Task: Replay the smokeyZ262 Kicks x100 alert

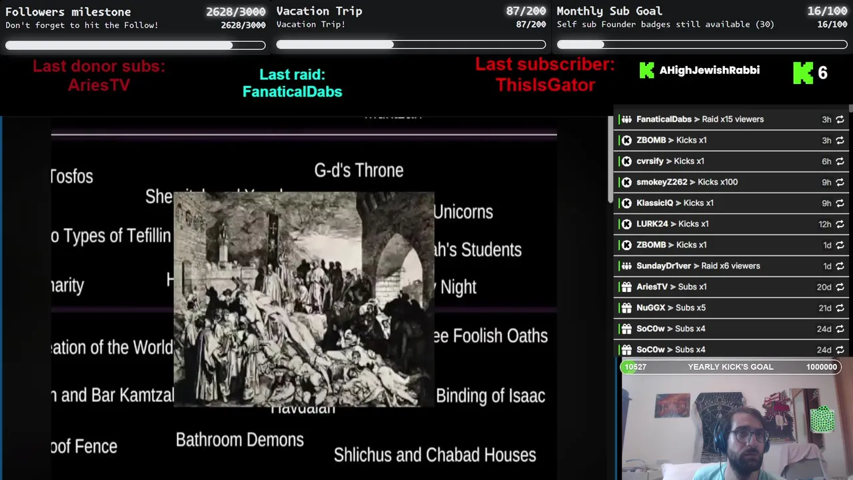Action: (840, 182)
